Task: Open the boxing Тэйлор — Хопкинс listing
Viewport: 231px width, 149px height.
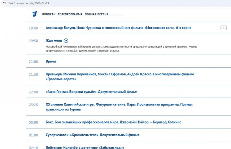Action: tap(113, 122)
